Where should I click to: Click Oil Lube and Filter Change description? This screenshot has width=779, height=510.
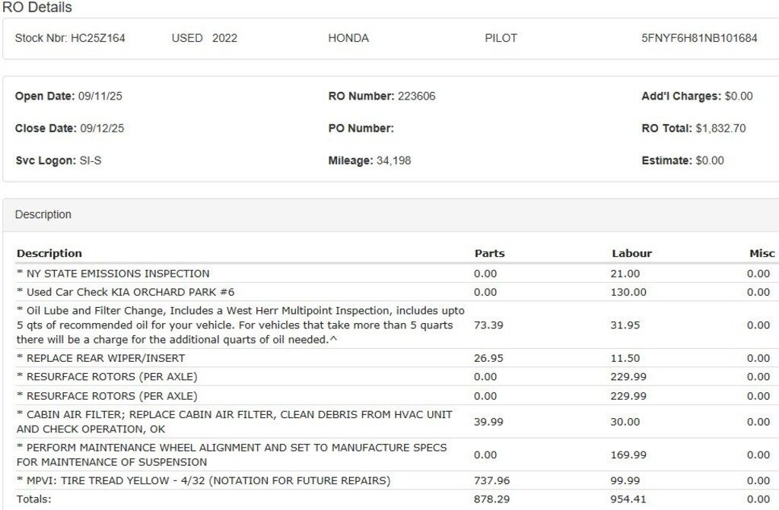coord(240,325)
